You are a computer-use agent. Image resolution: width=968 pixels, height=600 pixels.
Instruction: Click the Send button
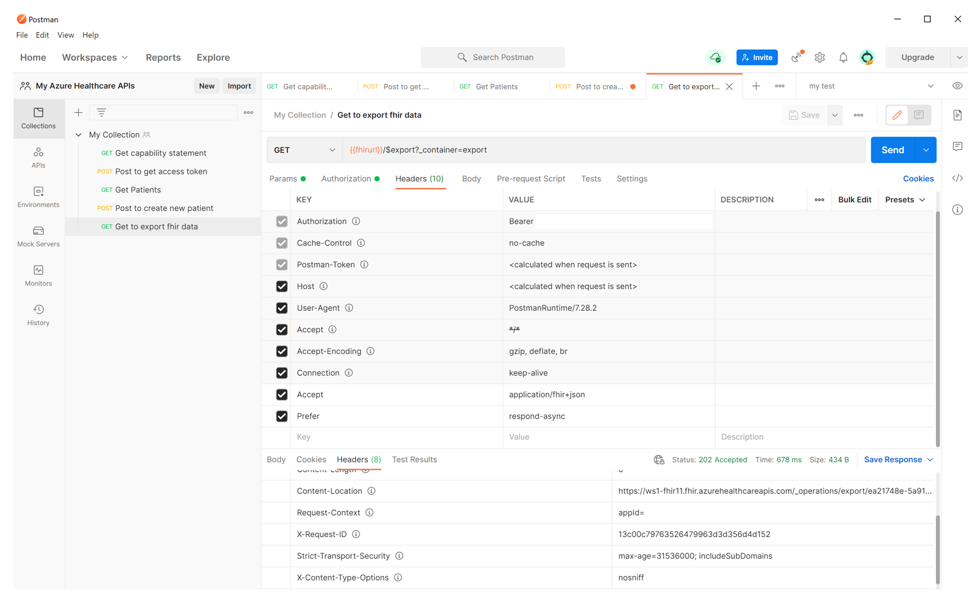tap(893, 150)
